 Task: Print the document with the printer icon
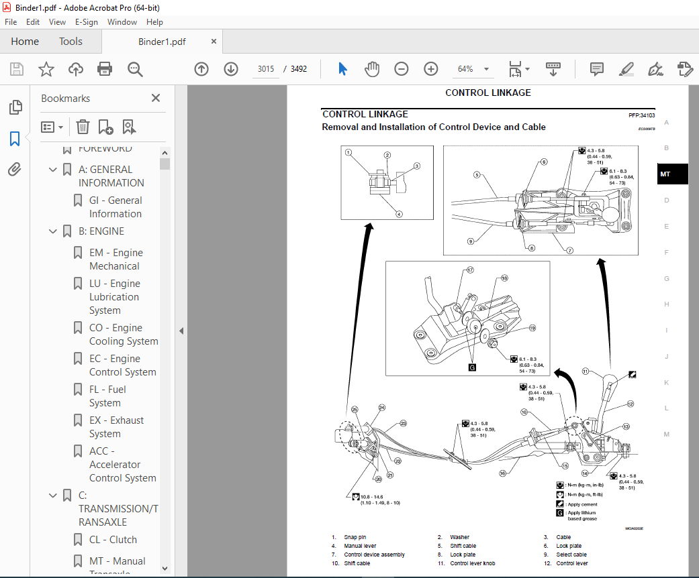pos(105,69)
